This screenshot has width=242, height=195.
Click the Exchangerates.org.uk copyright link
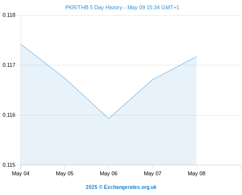tap(121, 187)
